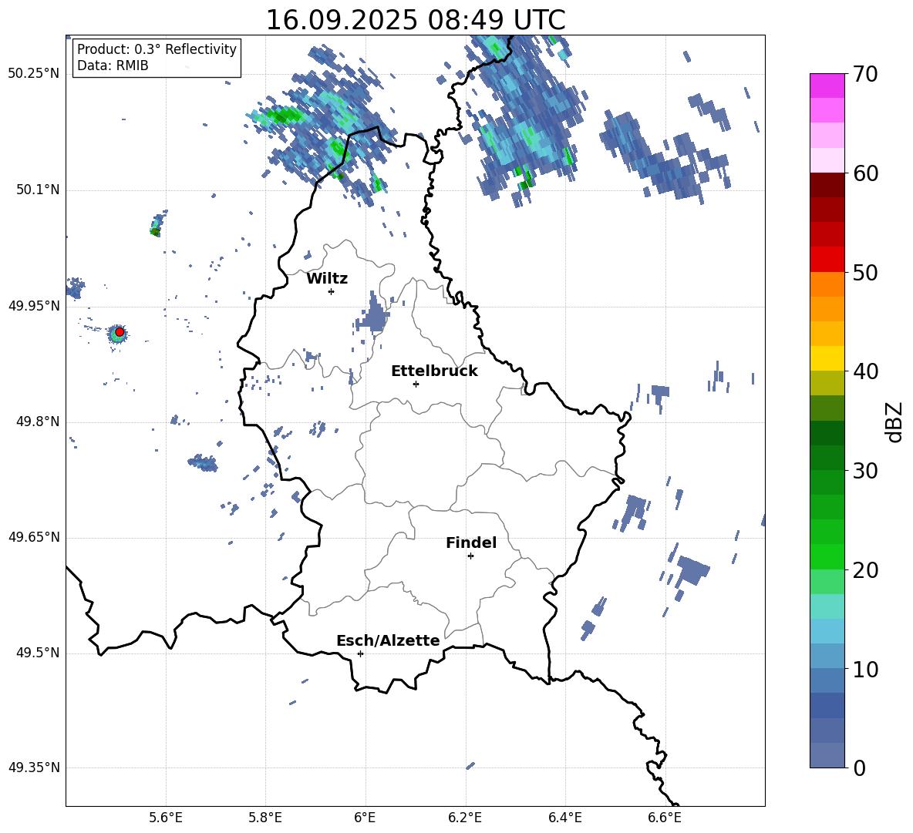
Task: Click the 60 colorbar tick label
Action: click(x=865, y=173)
